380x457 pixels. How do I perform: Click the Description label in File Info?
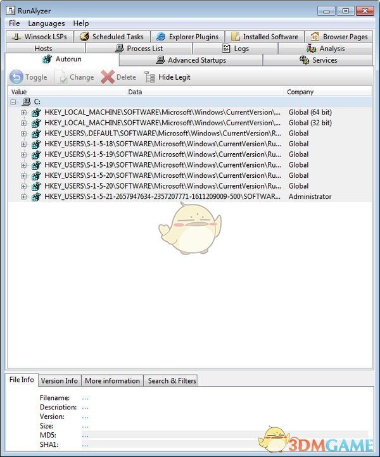58,407
